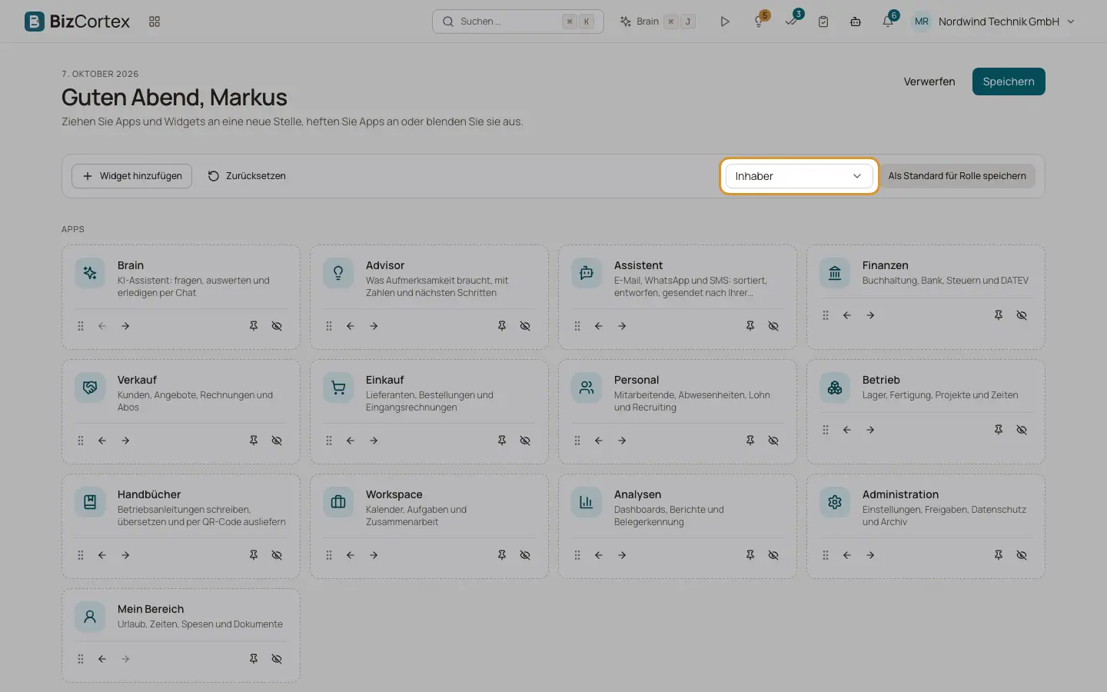Focus the Suchen search field

click(x=518, y=22)
